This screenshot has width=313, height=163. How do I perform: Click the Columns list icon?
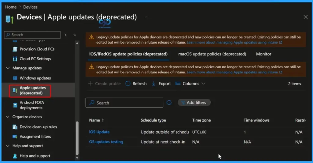point(178,83)
